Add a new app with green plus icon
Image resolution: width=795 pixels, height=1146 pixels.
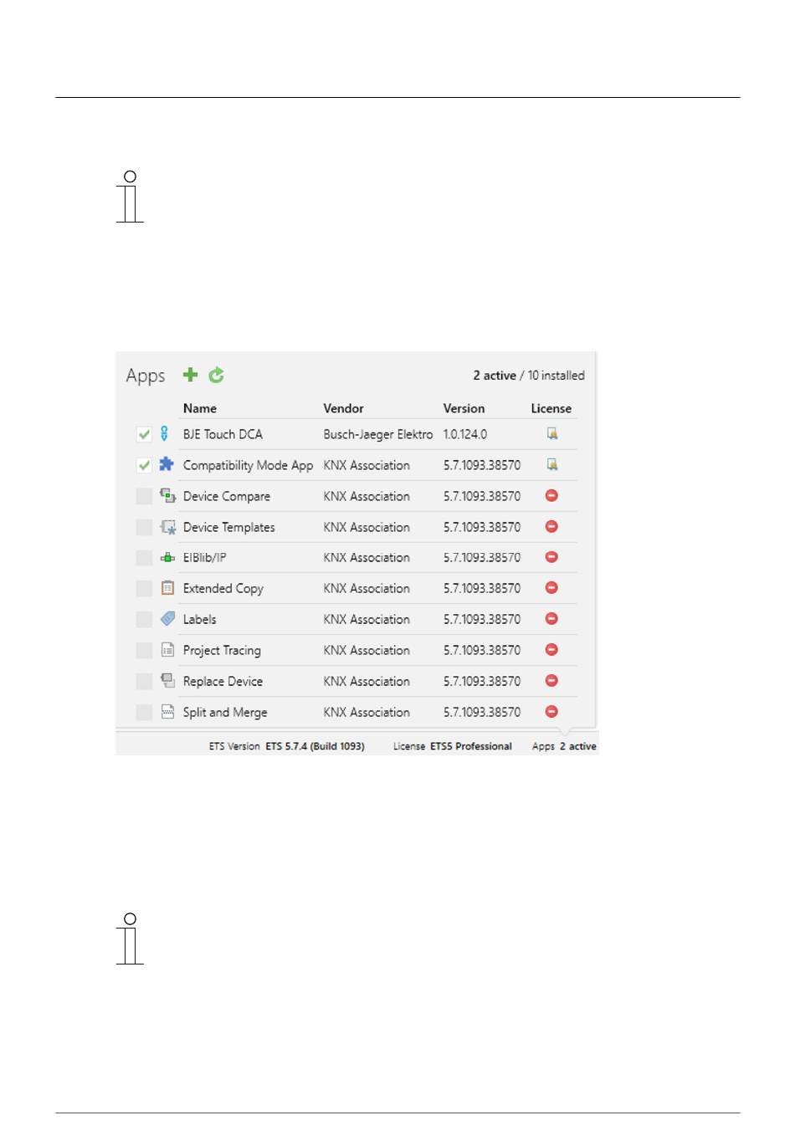[x=191, y=375]
